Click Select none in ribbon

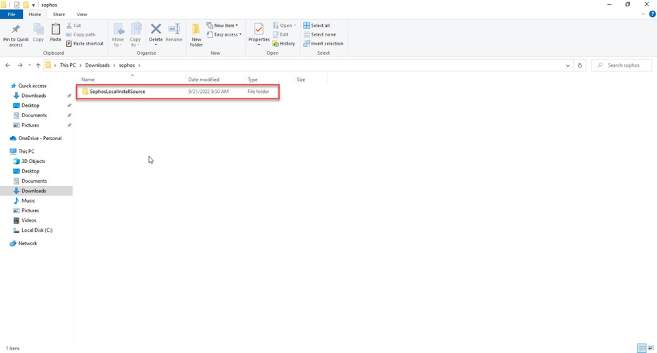[319, 35]
